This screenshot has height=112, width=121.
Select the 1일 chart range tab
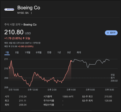(7, 53)
